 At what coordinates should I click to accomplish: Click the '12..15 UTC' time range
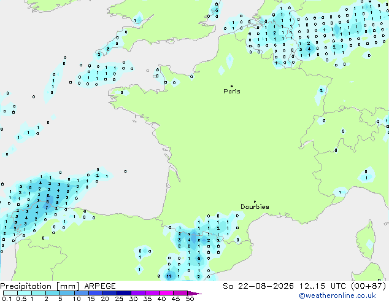(x=322, y=286)
